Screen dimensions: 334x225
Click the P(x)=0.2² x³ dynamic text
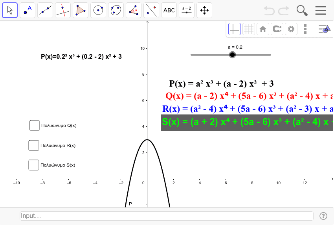coord(81,56)
